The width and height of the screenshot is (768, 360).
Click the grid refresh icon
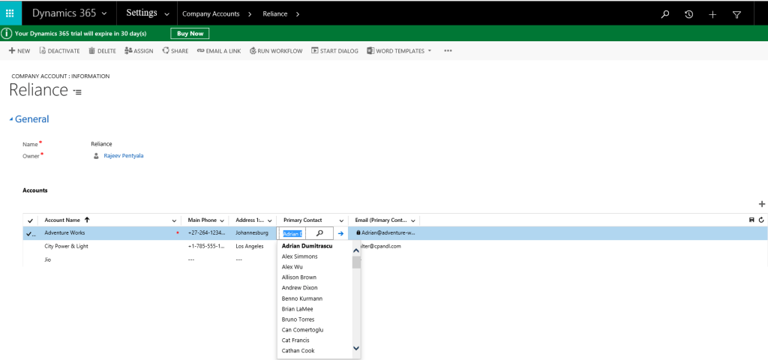pyautogui.click(x=761, y=220)
